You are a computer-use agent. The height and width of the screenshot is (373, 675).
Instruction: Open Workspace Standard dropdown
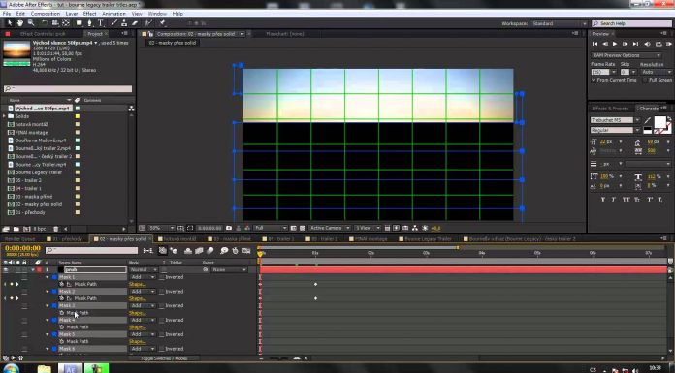559,23
